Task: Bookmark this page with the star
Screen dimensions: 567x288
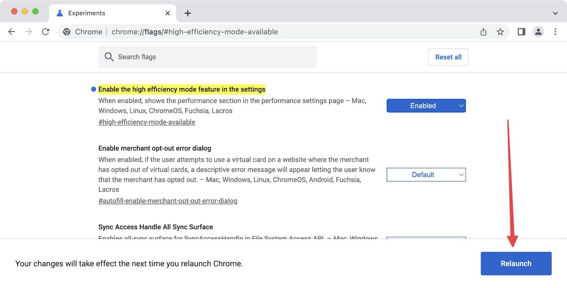Action: pyautogui.click(x=500, y=32)
